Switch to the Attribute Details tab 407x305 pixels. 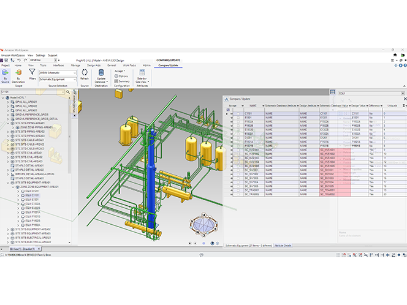(x=283, y=245)
